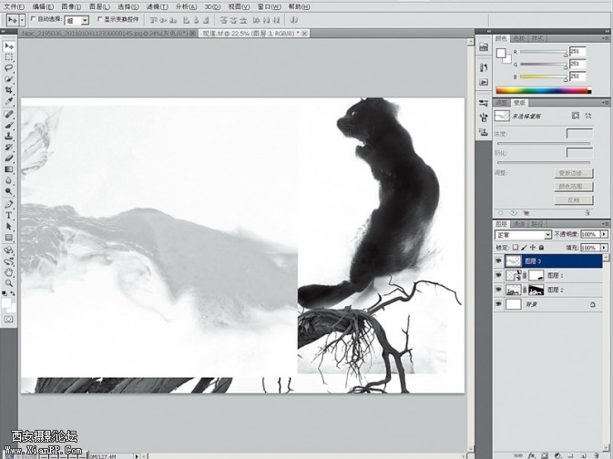Open the fill 填充 slider arrow

(605, 248)
